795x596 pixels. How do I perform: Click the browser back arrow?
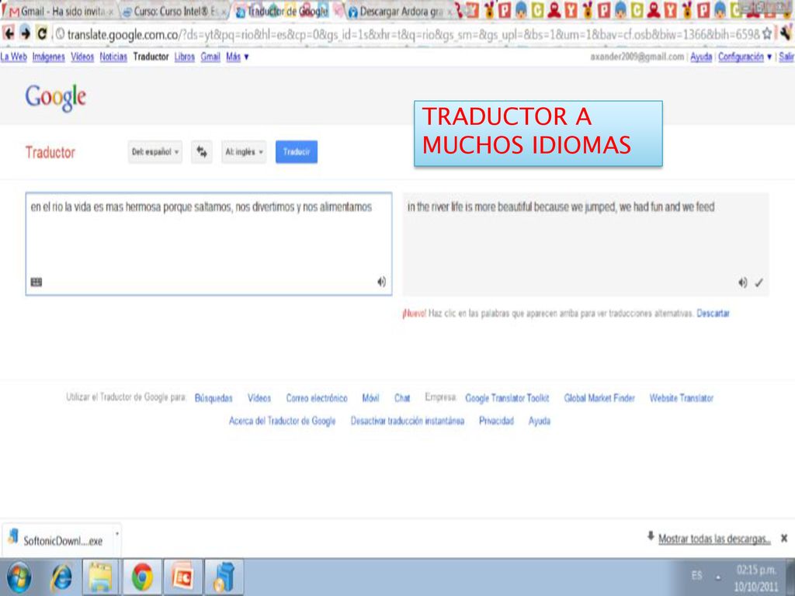pos(9,33)
